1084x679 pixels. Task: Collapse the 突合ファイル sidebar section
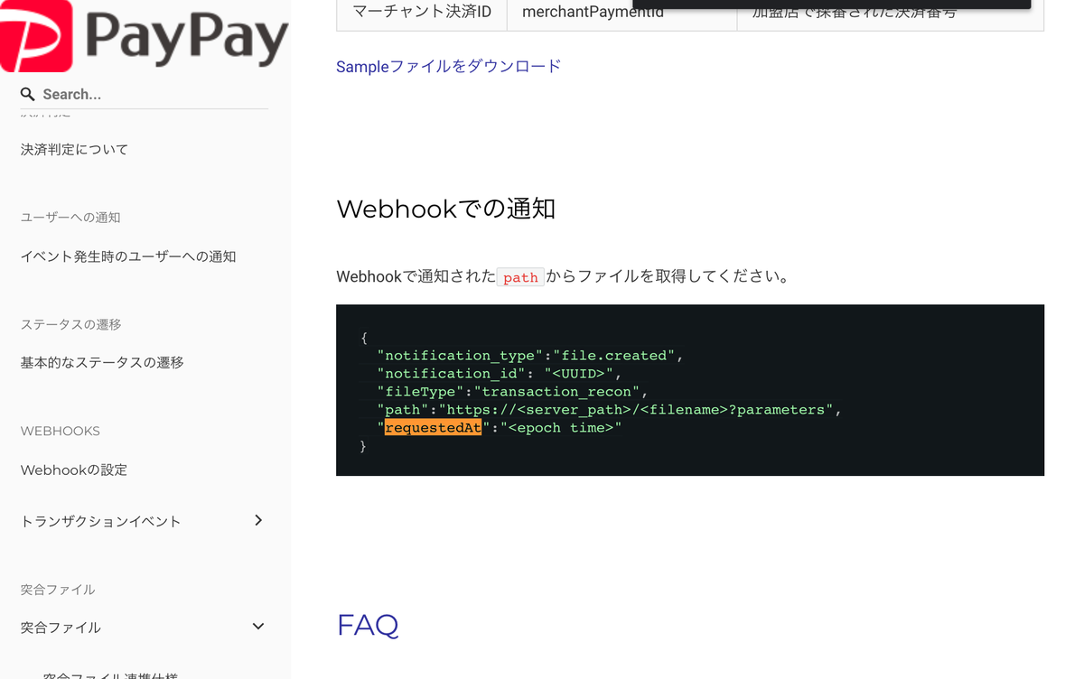click(x=258, y=626)
